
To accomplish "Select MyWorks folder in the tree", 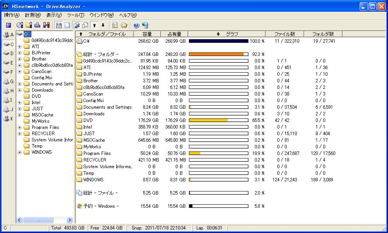I will [41, 121].
